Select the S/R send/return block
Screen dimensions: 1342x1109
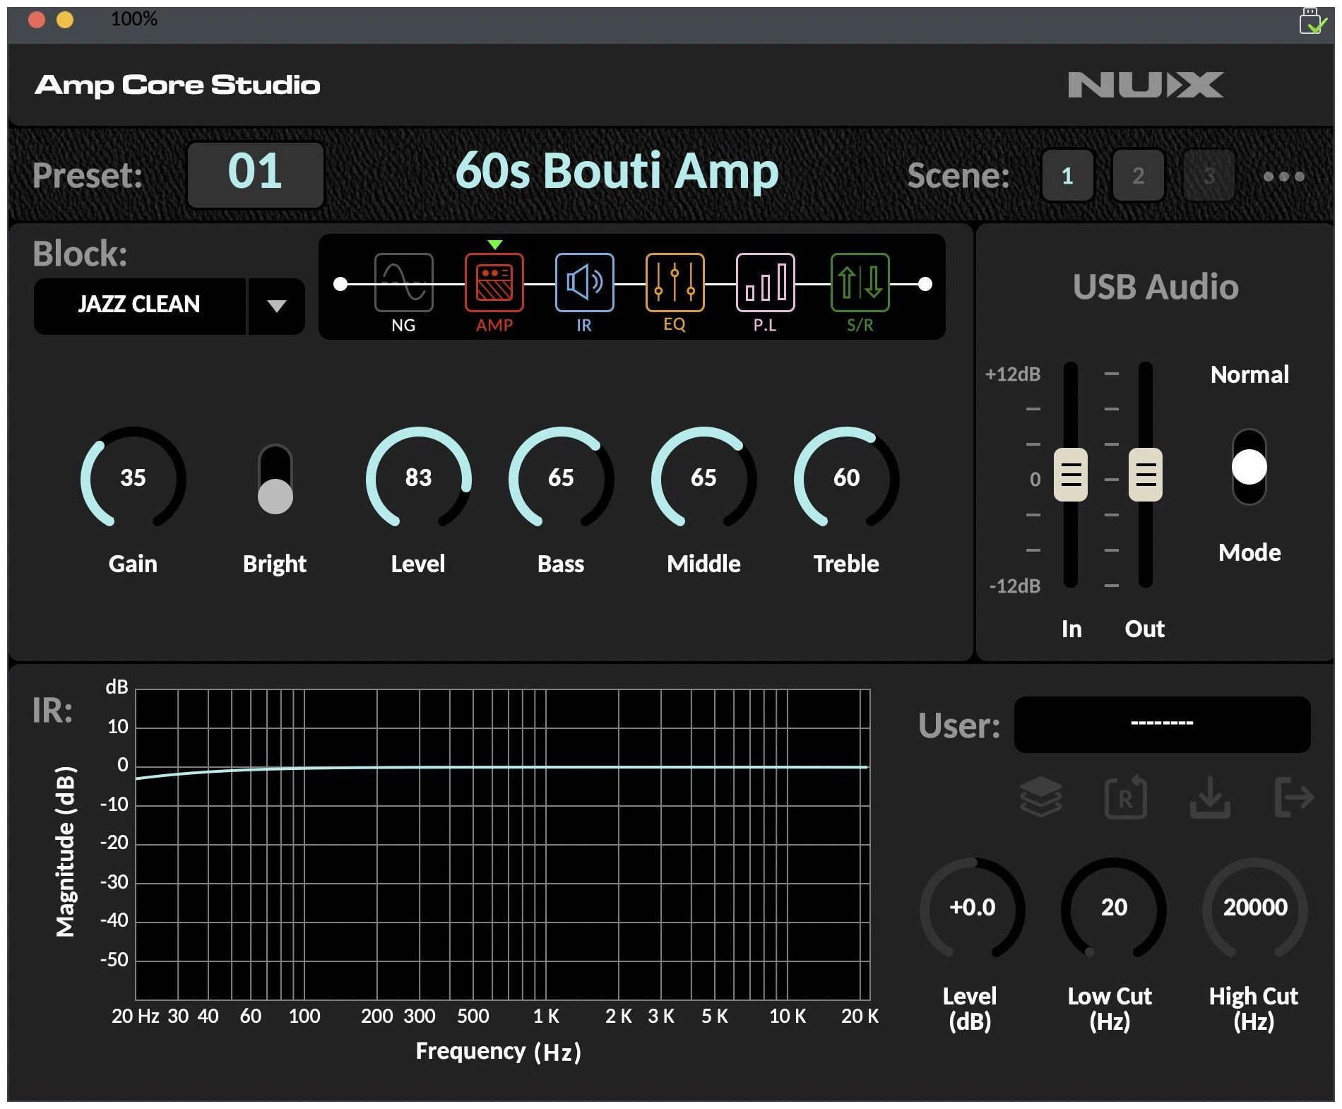(x=860, y=283)
